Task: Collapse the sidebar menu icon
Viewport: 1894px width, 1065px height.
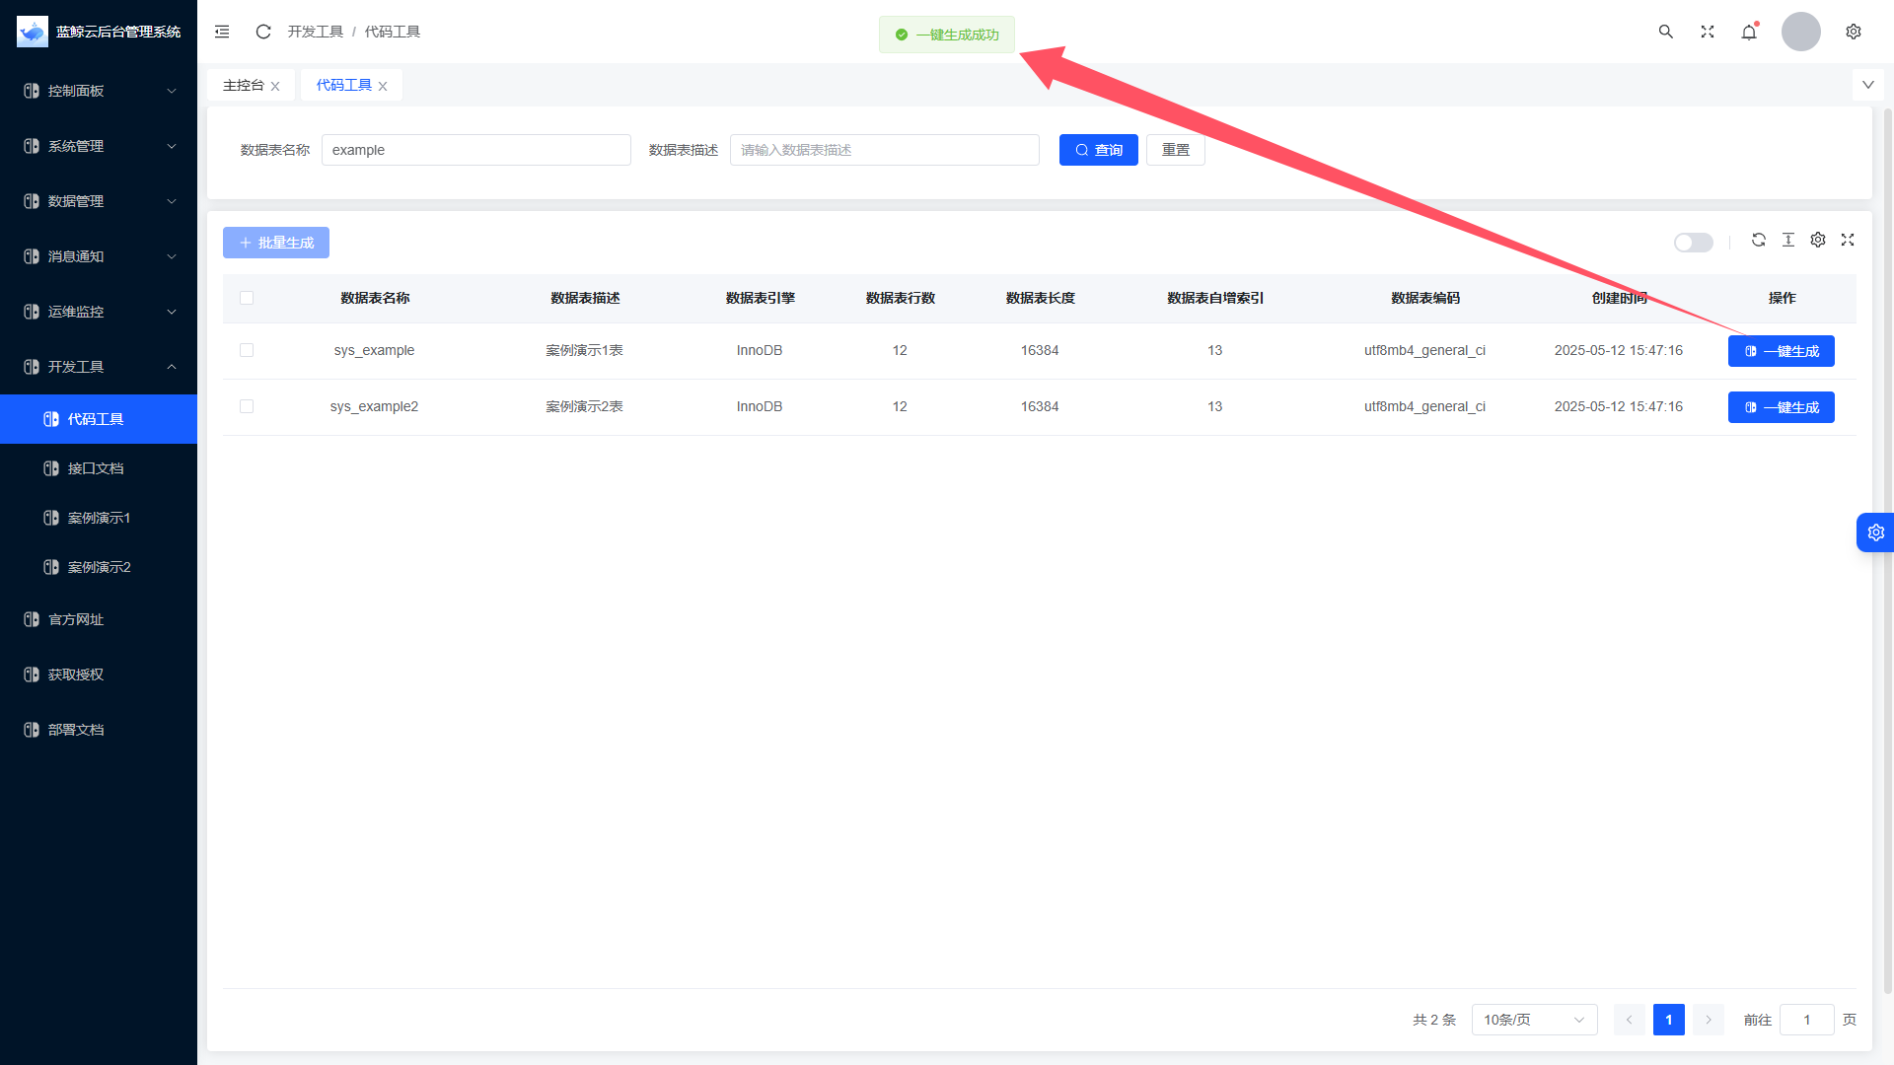Action: [222, 32]
